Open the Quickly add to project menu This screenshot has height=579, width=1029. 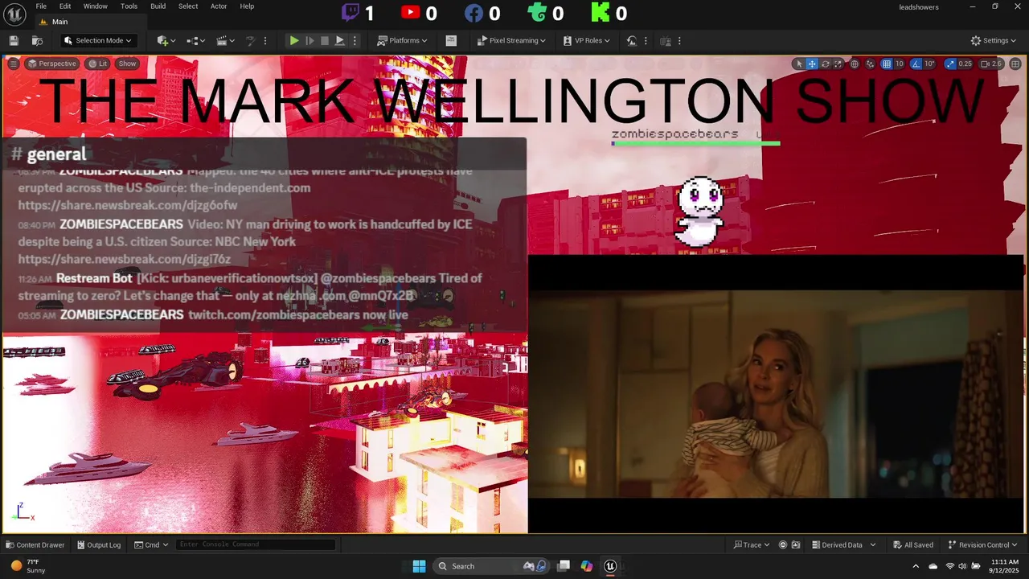(x=166, y=40)
